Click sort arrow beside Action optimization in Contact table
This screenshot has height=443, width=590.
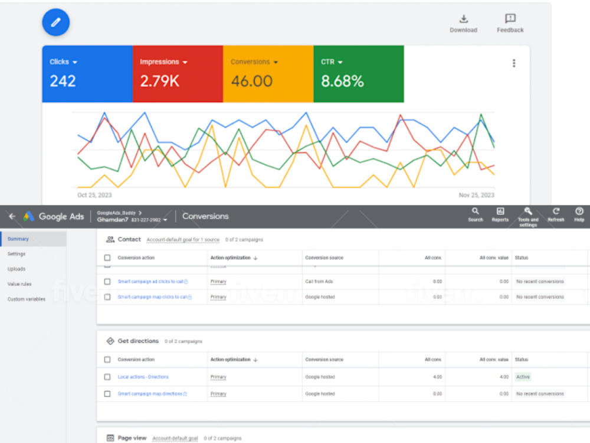255,258
